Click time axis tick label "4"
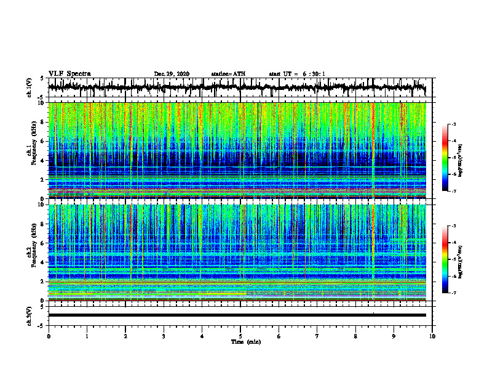This screenshot has width=487, height=377. [202, 336]
